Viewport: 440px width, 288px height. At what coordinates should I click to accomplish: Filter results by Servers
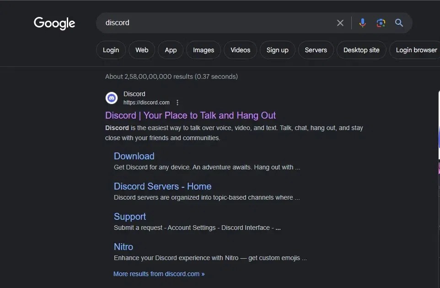(x=316, y=50)
